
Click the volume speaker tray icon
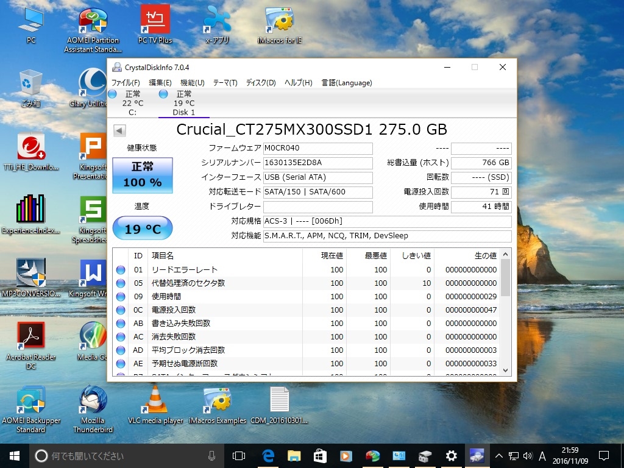[x=528, y=456]
